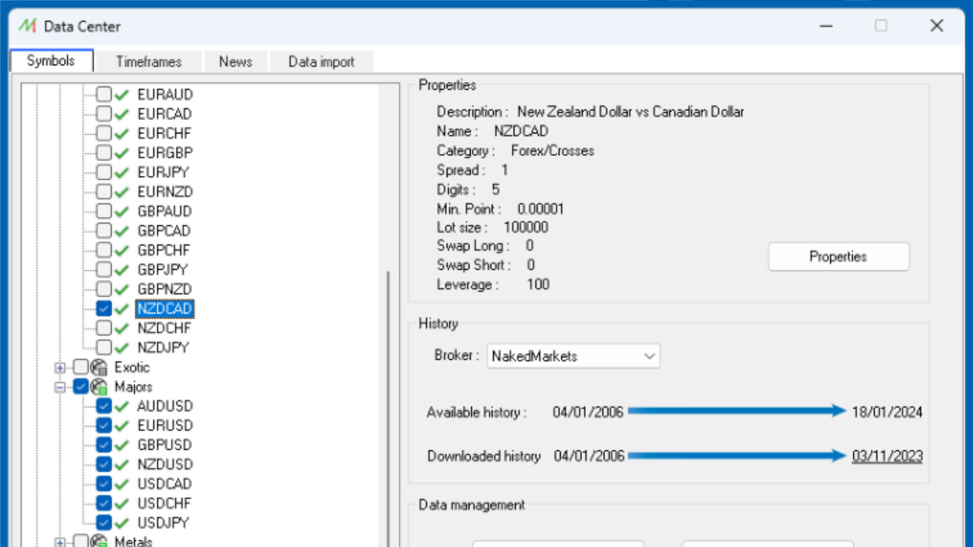Uncheck the EURUSD symbol checkbox

(x=104, y=425)
